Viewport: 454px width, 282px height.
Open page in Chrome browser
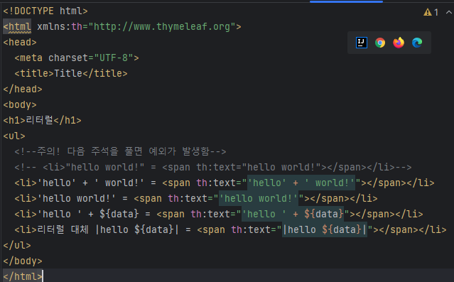click(380, 43)
